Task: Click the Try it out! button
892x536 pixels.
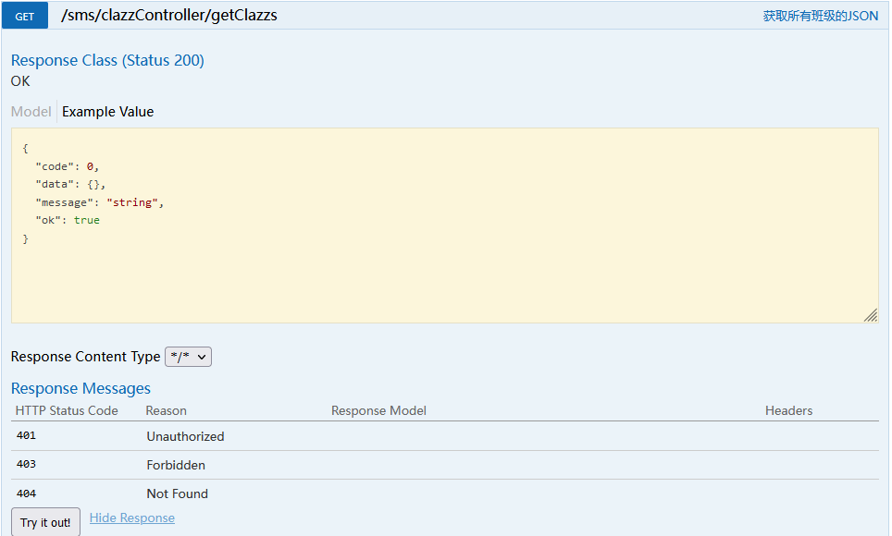Action: point(45,522)
